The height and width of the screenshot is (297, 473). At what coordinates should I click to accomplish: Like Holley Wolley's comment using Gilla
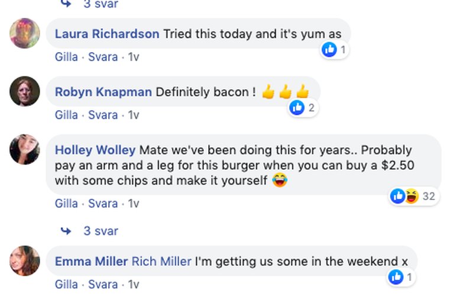pyautogui.click(x=66, y=204)
